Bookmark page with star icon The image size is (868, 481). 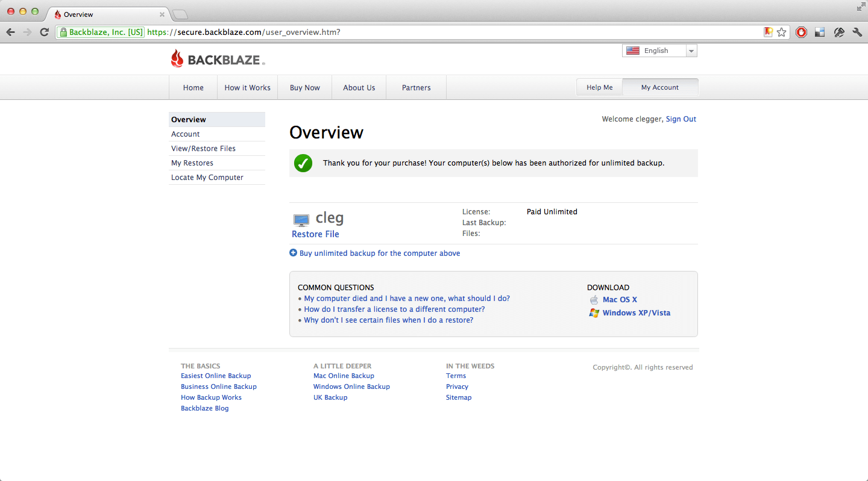tap(782, 32)
